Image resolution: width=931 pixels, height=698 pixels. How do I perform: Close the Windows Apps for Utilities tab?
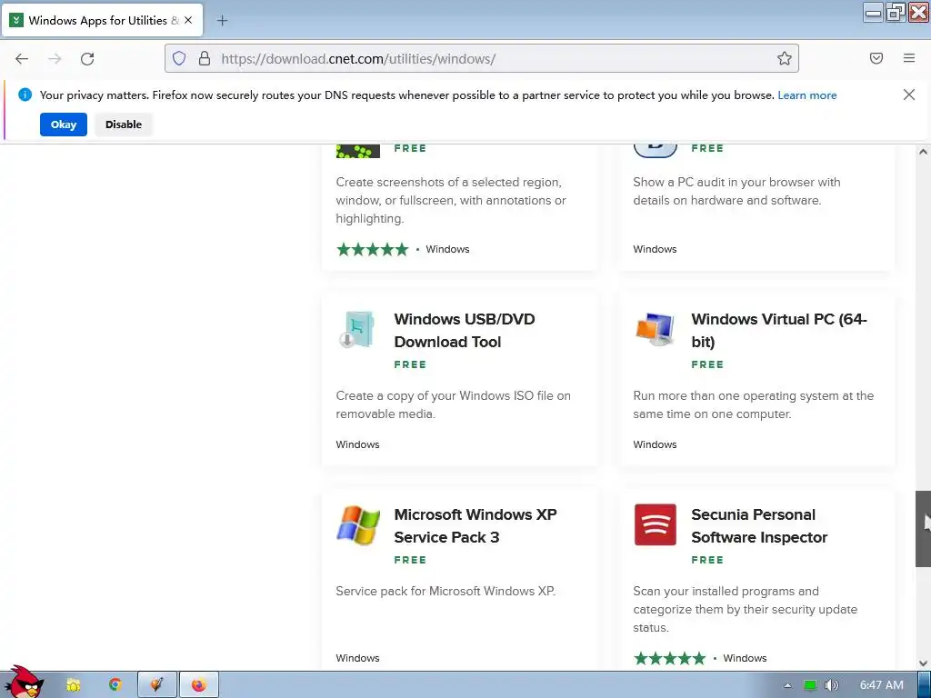click(188, 20)
